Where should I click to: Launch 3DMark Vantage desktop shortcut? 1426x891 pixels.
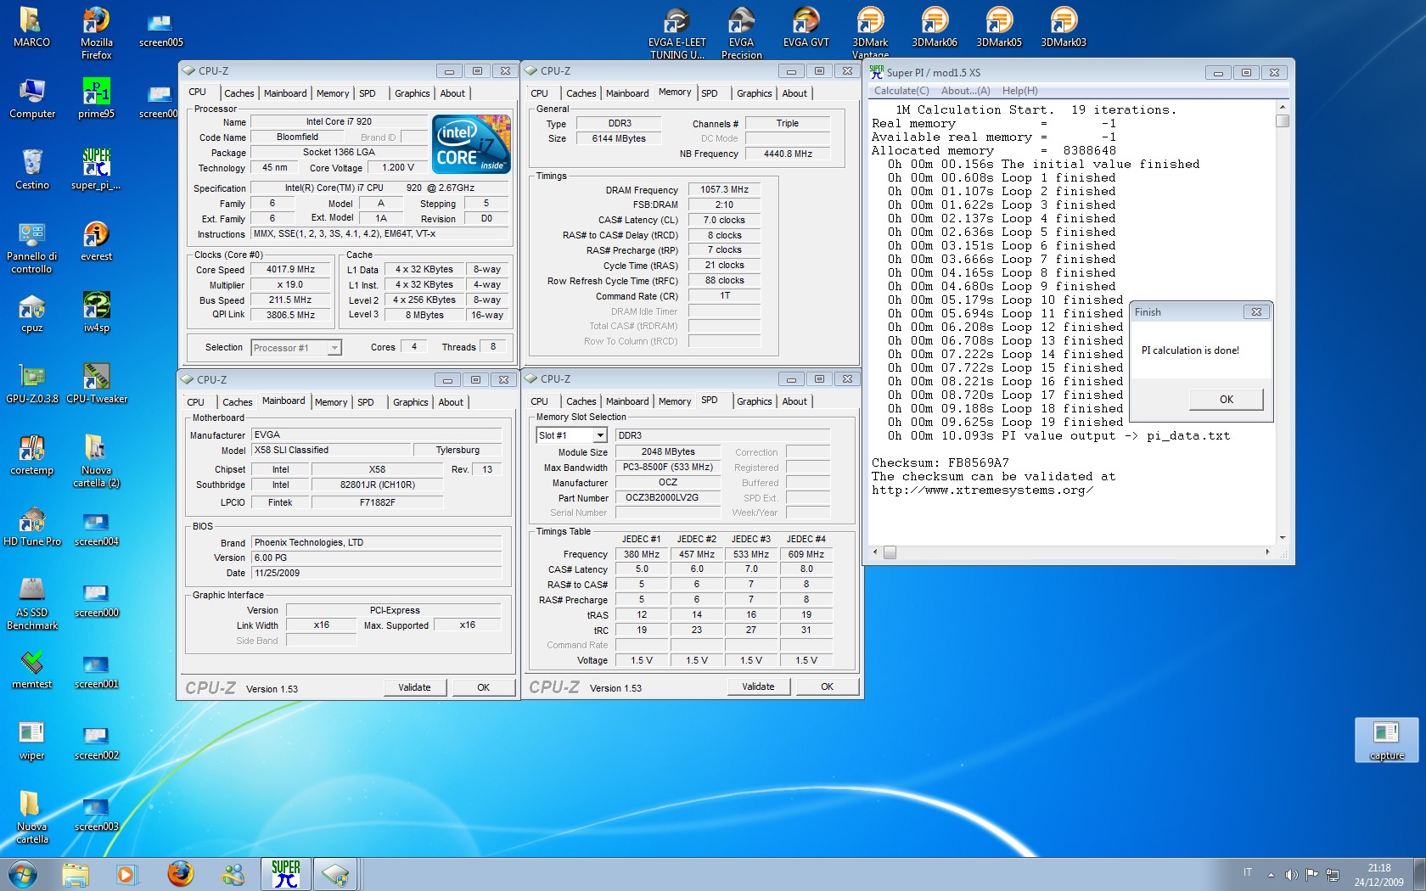870,32
